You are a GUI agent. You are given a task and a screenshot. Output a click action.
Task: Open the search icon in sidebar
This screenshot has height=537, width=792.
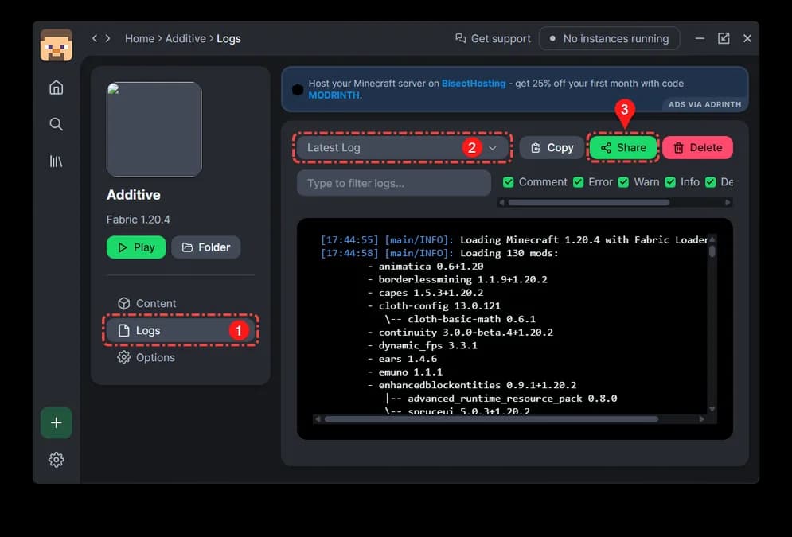56,124
